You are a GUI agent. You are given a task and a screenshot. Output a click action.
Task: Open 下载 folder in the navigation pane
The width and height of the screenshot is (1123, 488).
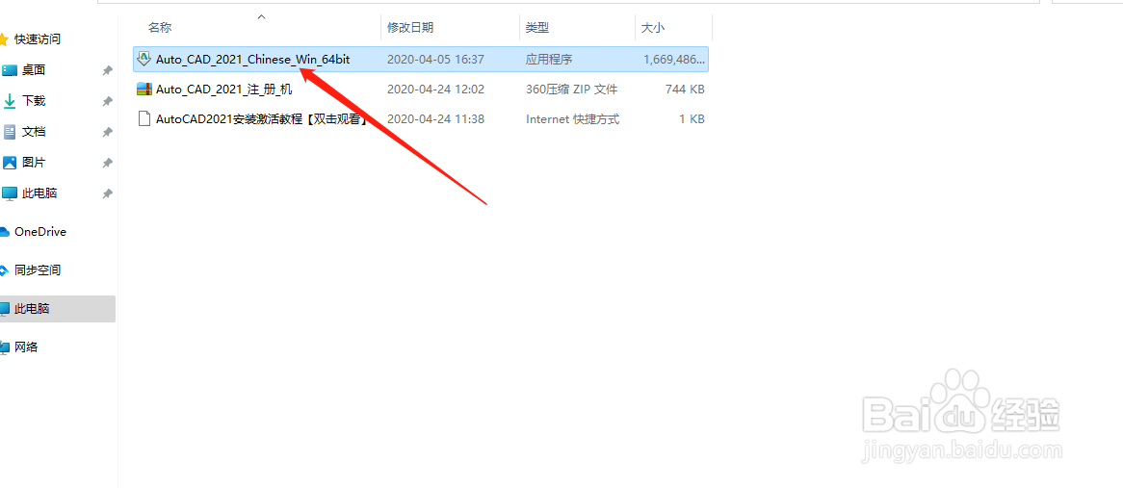point(34,101)
